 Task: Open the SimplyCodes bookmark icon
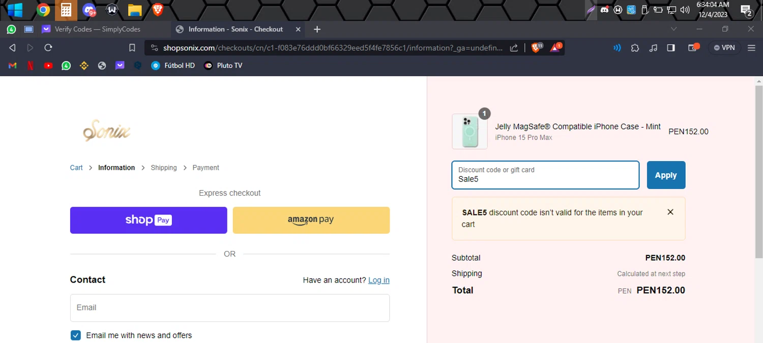point(120,66)
